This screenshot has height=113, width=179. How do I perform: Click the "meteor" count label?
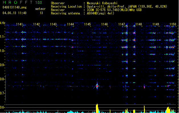point(40,9)
